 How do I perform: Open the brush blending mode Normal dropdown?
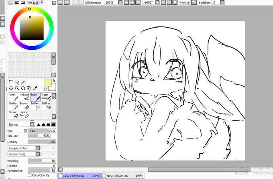pos(32,124)
